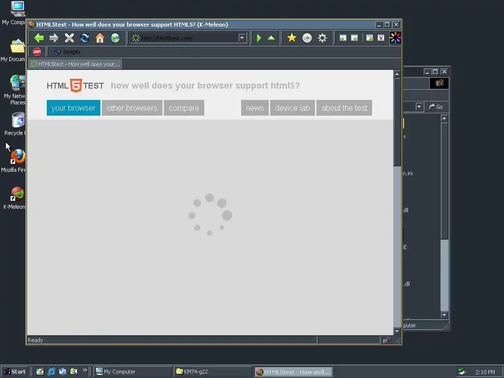Viewport: 504px width, 378px height.
Task: Expand the address dropdown in the back window
Action: [419, 107]
